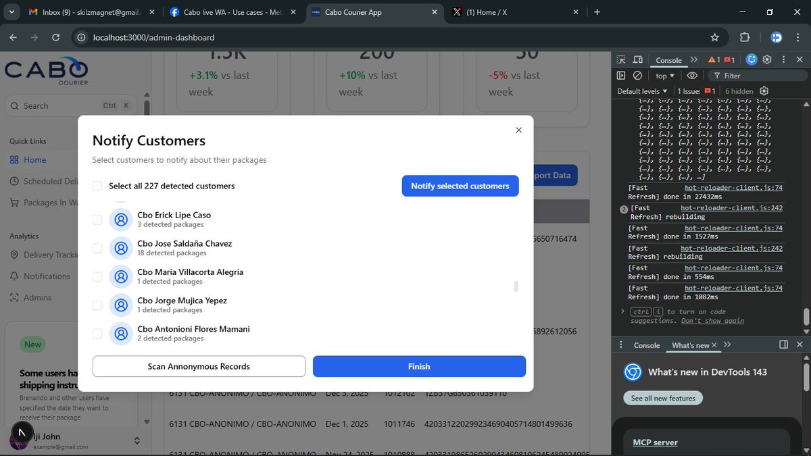Screen dimensions: 811x456
Task: Click the warning count icon in DevTools
Action: point(714,59)
